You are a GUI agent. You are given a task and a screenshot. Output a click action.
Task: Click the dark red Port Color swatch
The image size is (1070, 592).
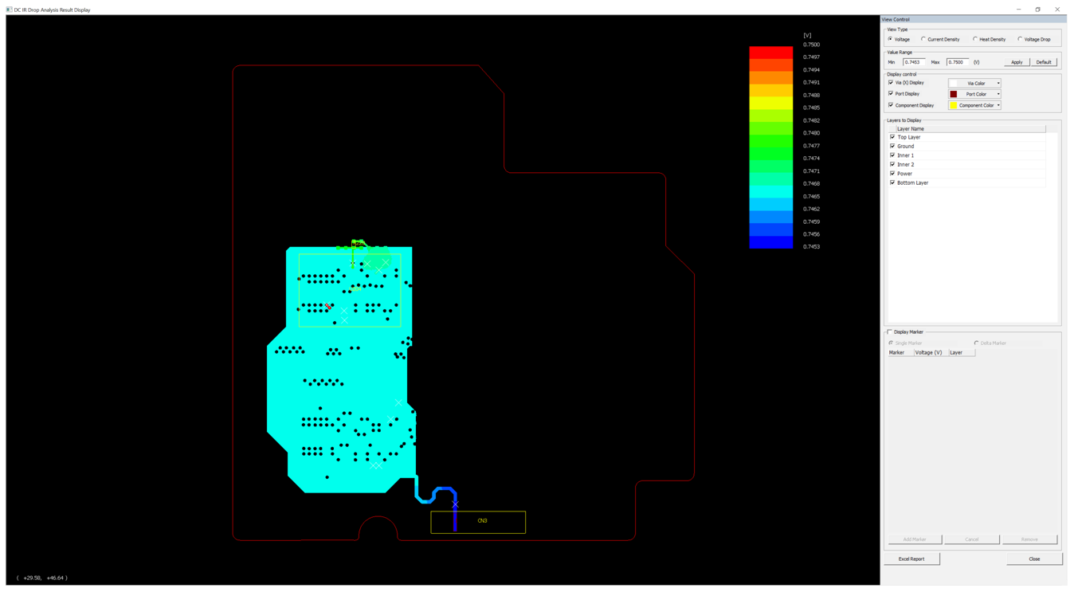point(954,94)
